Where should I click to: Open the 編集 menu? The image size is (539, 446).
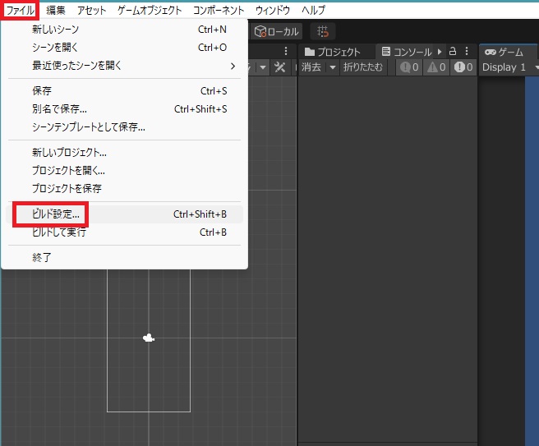(56, 10)
